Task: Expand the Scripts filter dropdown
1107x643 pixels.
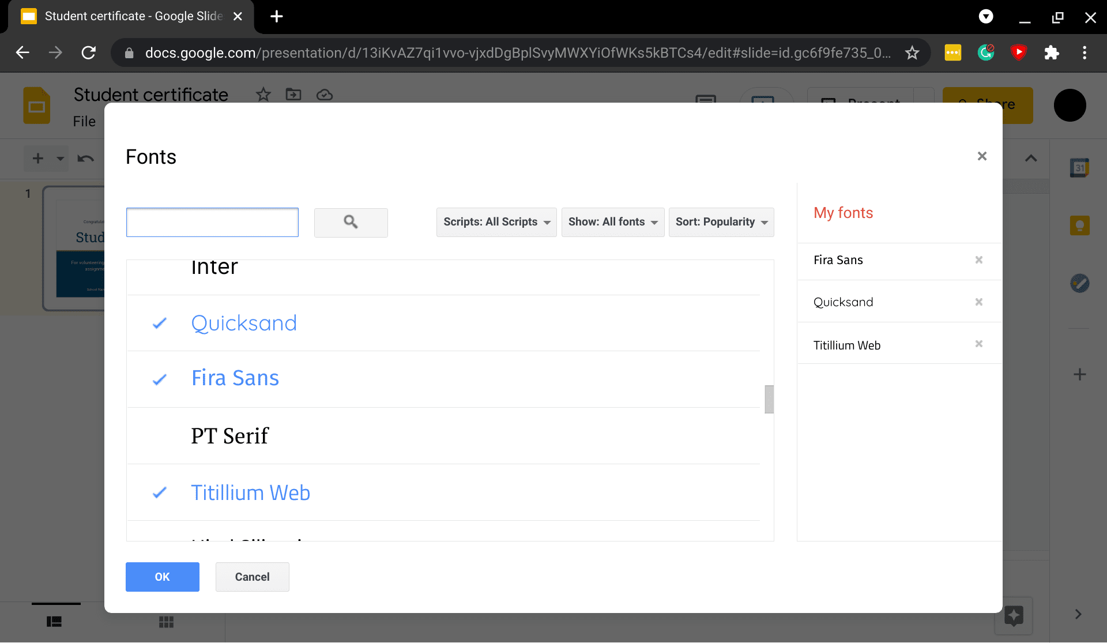Action: click(x=496, y=222)
